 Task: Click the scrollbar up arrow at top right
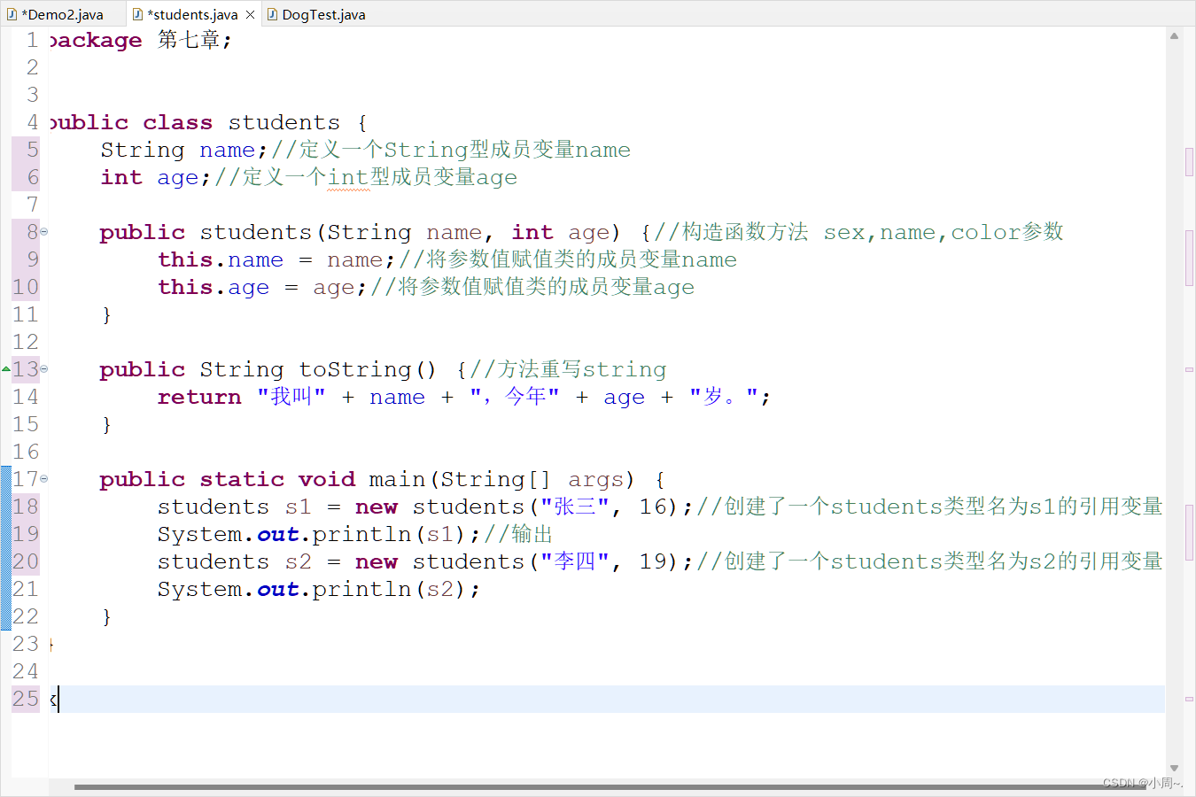(x=1175, y=34)
